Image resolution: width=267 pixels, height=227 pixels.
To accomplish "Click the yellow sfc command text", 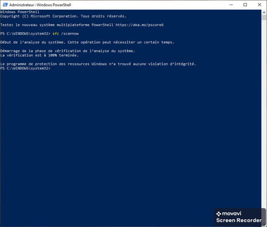I will click(x=56, y=33).
